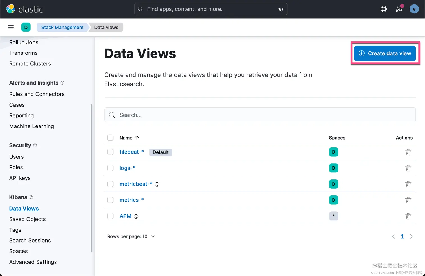Delete the metrics-* data view
Screen dimensions: 425x276
coord(408,200)
